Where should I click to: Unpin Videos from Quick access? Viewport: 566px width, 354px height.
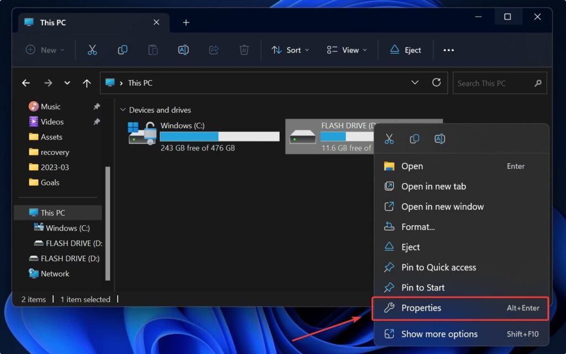(x=97, y=122)
